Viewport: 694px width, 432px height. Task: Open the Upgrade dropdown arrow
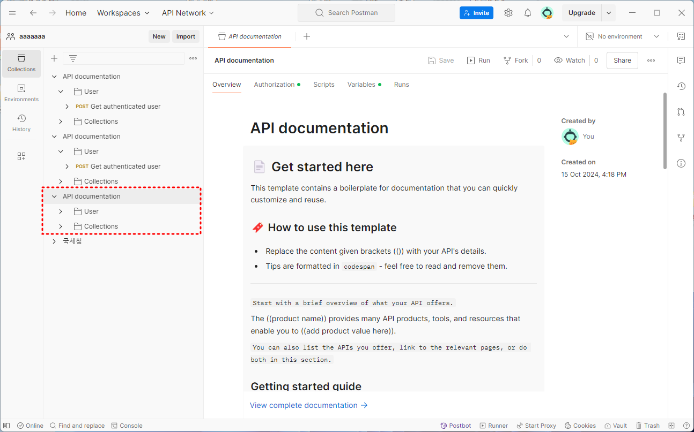coord(609,13)
